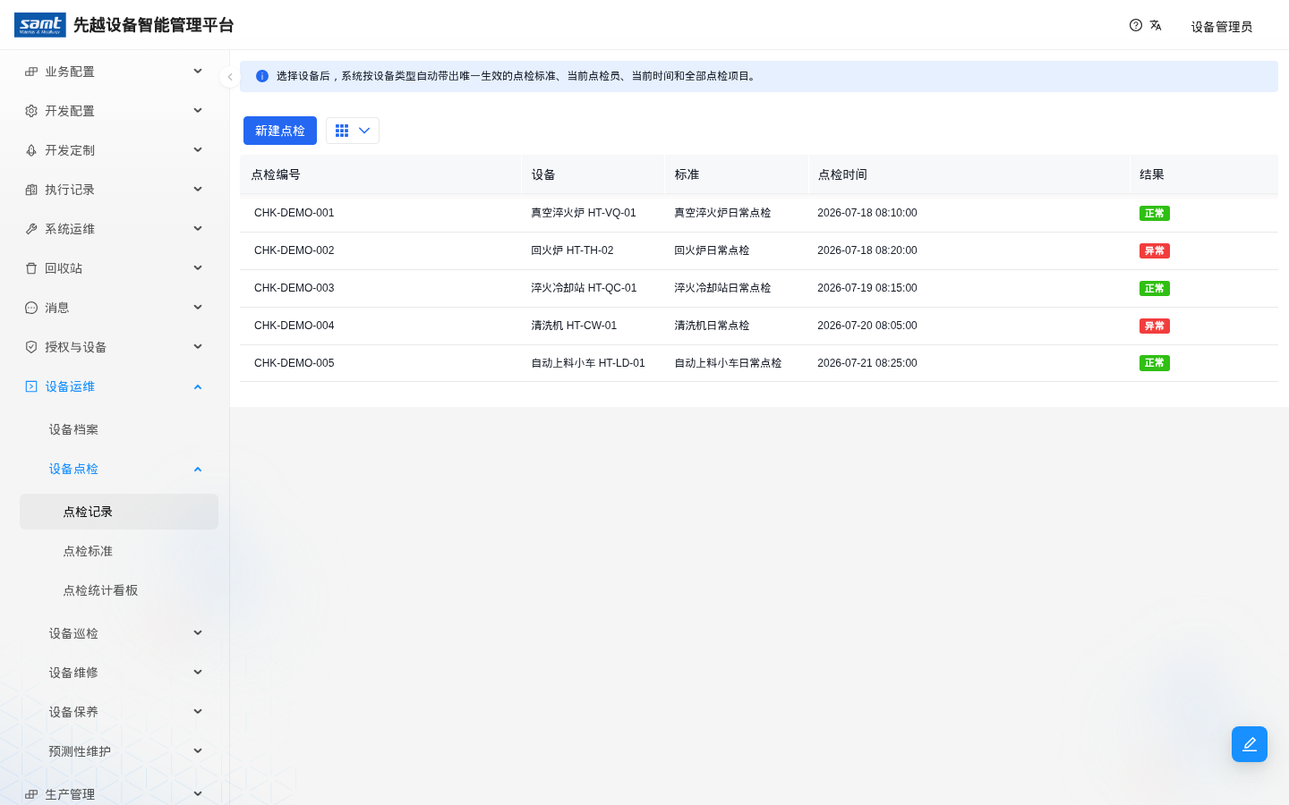Open 设备保养 menu section

pyautogui.click(x=119, y=712)
